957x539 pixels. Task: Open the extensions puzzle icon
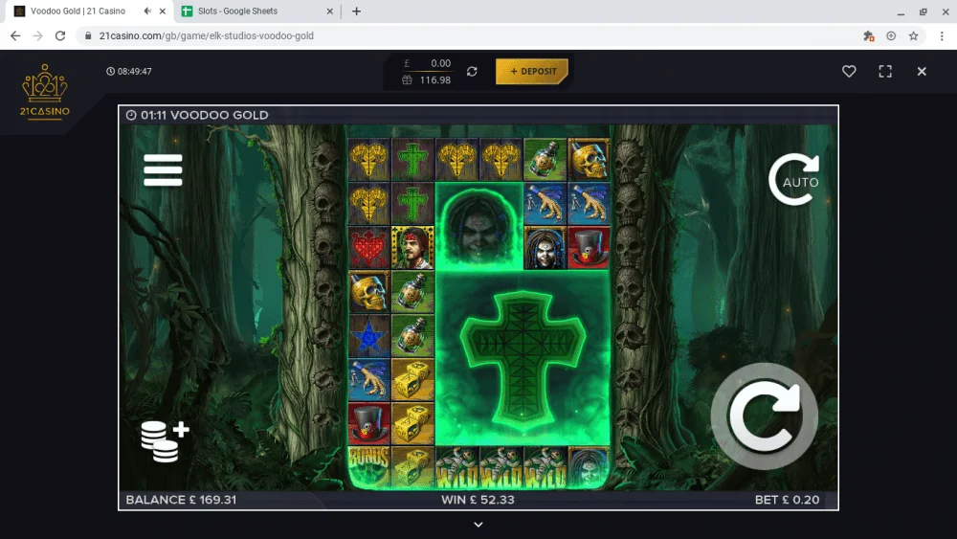869,36
